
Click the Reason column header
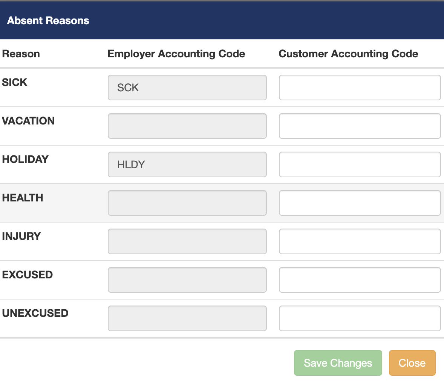pyautogui.click(x=21, y=54)
